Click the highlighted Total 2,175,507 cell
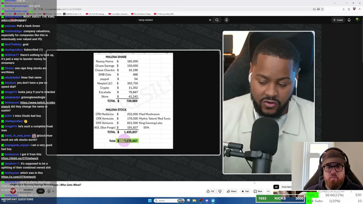Image resolution: width=363 pixels, height=204 pixels. [127, 141]
